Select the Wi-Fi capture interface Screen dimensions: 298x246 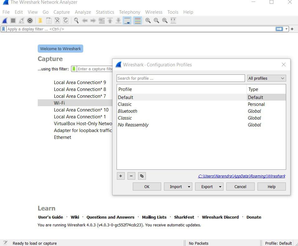pyautogui.click(x=75, y=103)
